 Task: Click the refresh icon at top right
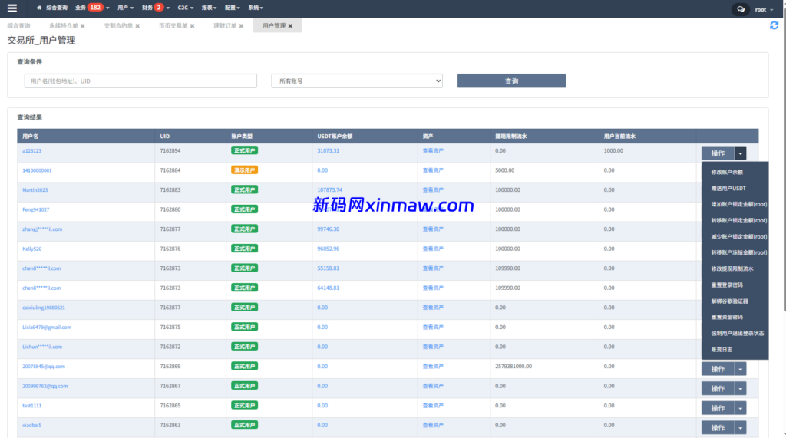click(774, 25)
